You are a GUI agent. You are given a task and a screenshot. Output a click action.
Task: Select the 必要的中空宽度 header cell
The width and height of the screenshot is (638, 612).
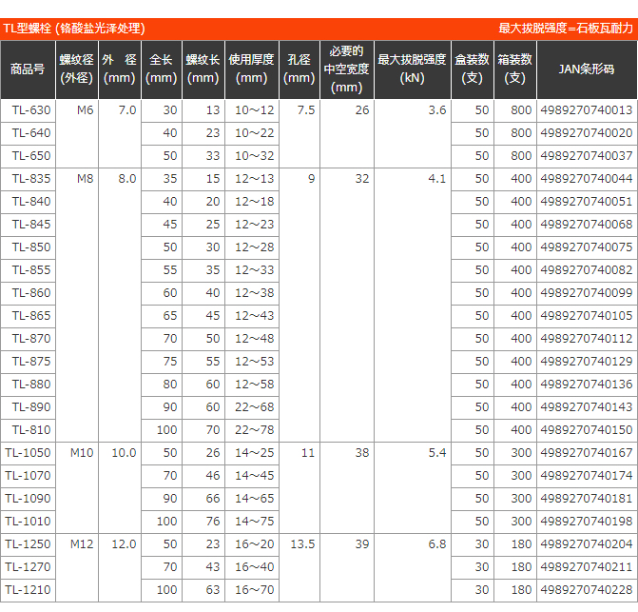[348, 69]
